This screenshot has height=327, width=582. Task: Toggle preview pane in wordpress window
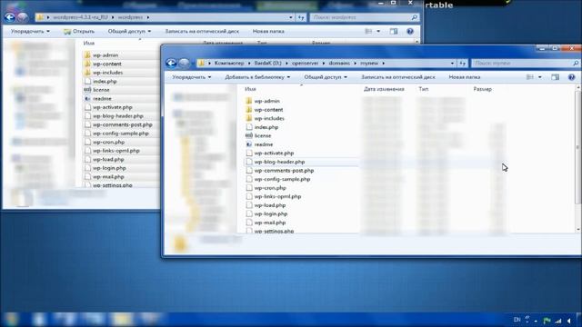[x=394, y=32]
